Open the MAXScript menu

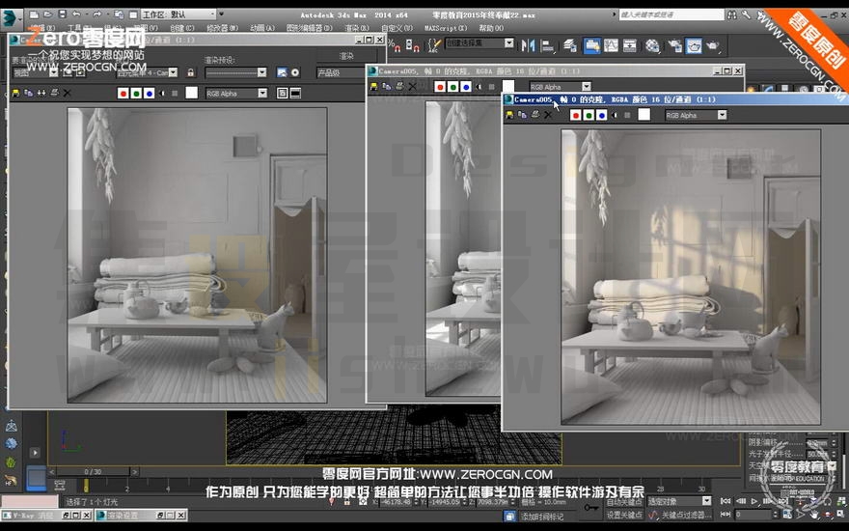pyautogui.click(x=445, y=28)
